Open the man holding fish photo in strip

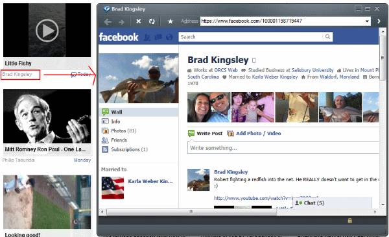tap(340, 107)
